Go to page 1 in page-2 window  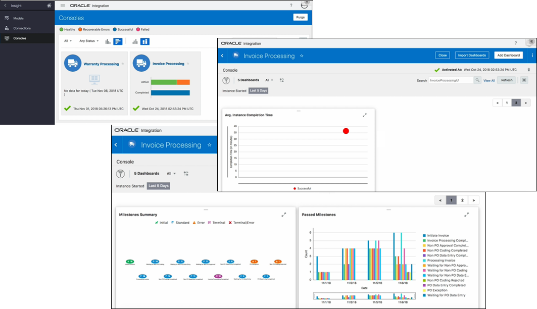[x=507, y=102]
